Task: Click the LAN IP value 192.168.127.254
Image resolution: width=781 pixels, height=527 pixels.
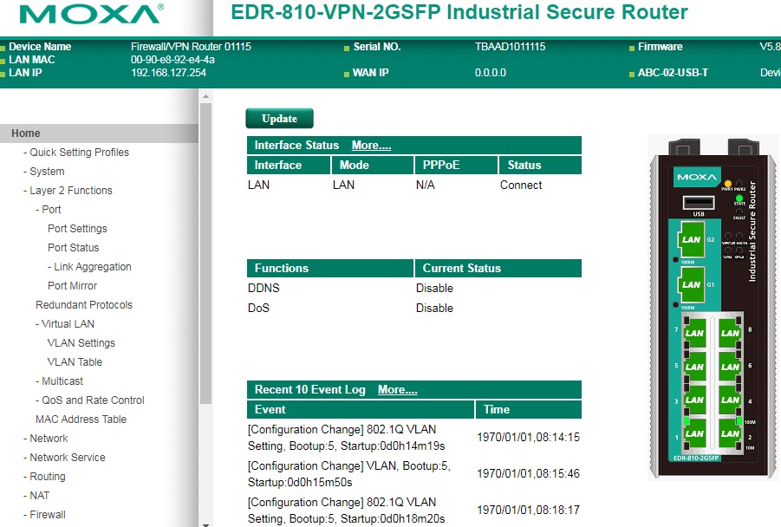Action: pyautogui.click(x=168, y=73)
